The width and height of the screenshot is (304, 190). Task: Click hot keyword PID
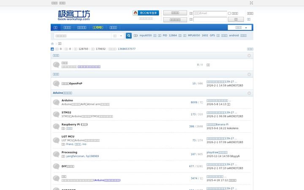165,35
